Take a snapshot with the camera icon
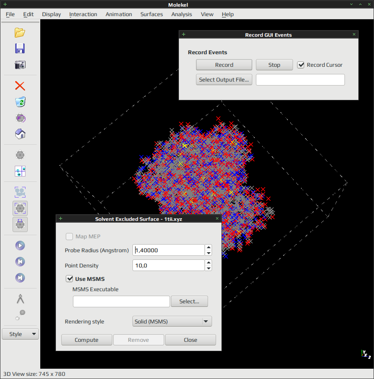This screenshot has width=374, height=379. [20, 65]
